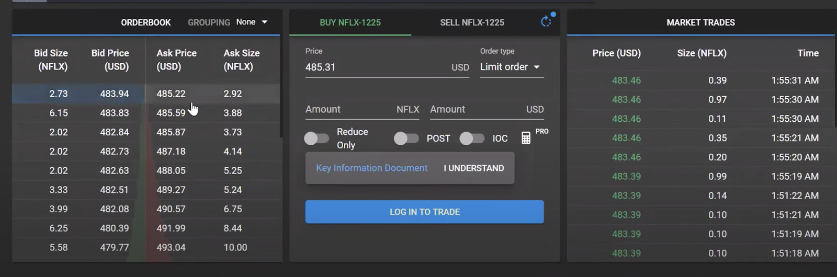Click the trade size 0.97
The width and height of the screenshot is (837, 277).
pos(717,99)
